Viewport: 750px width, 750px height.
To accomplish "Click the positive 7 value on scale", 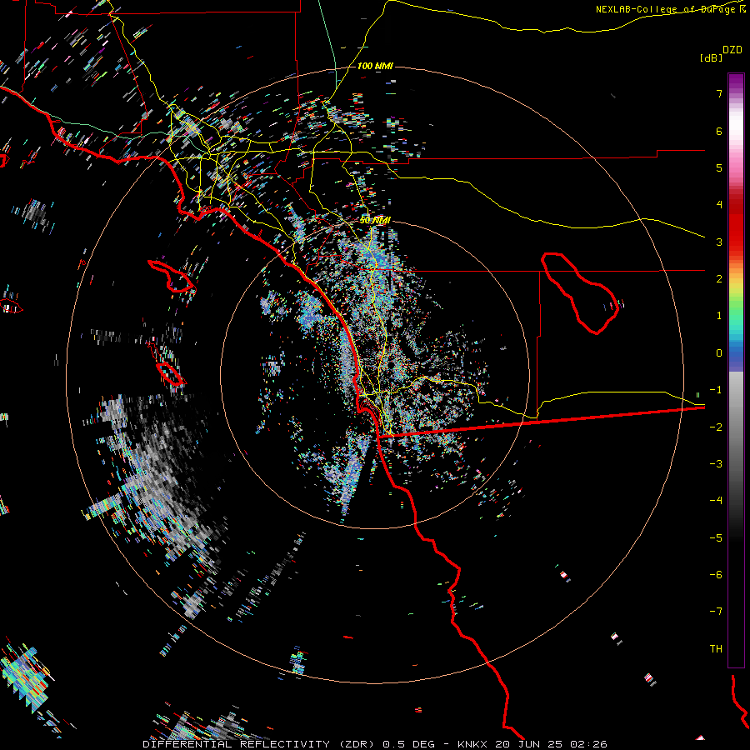I will pyautogui.click(x=719, y=93).
